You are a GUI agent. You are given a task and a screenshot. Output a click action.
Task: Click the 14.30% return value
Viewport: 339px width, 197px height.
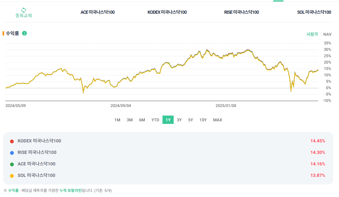pos(318,152)
